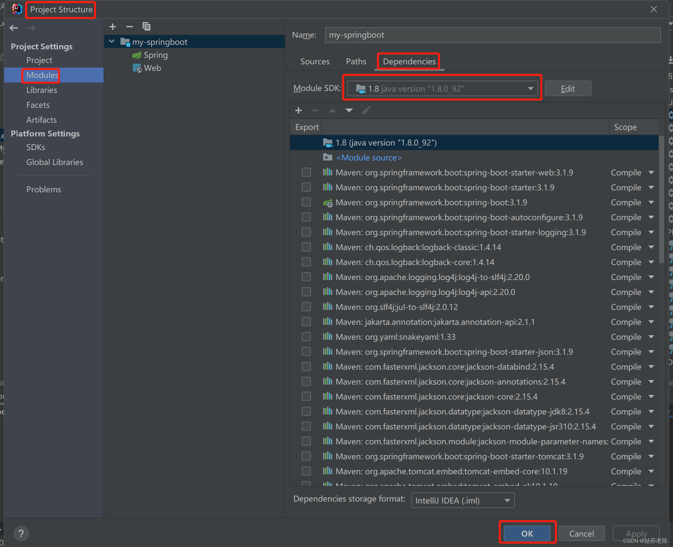
Task: Open scope dropdown for spring-boot-starter-json:3.1.9
Action: 651,352
